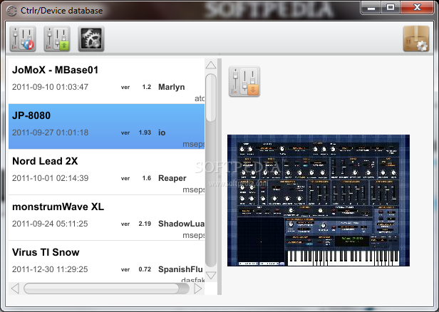Select the JoMoX - MBase01 device

click(x=106, y=81)
